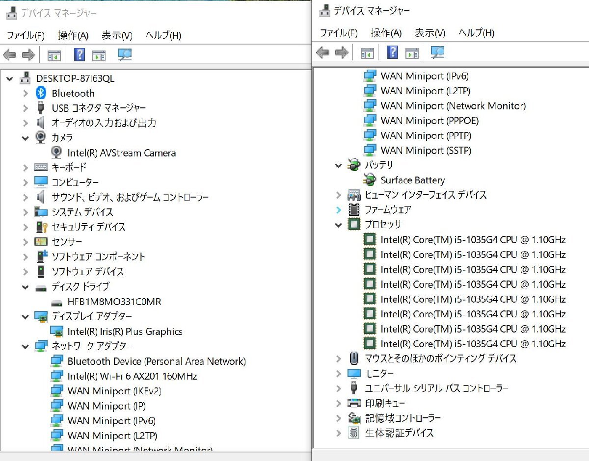Select Surface Battery device
The height and width of the screenshot is (461, 589).
413,180
